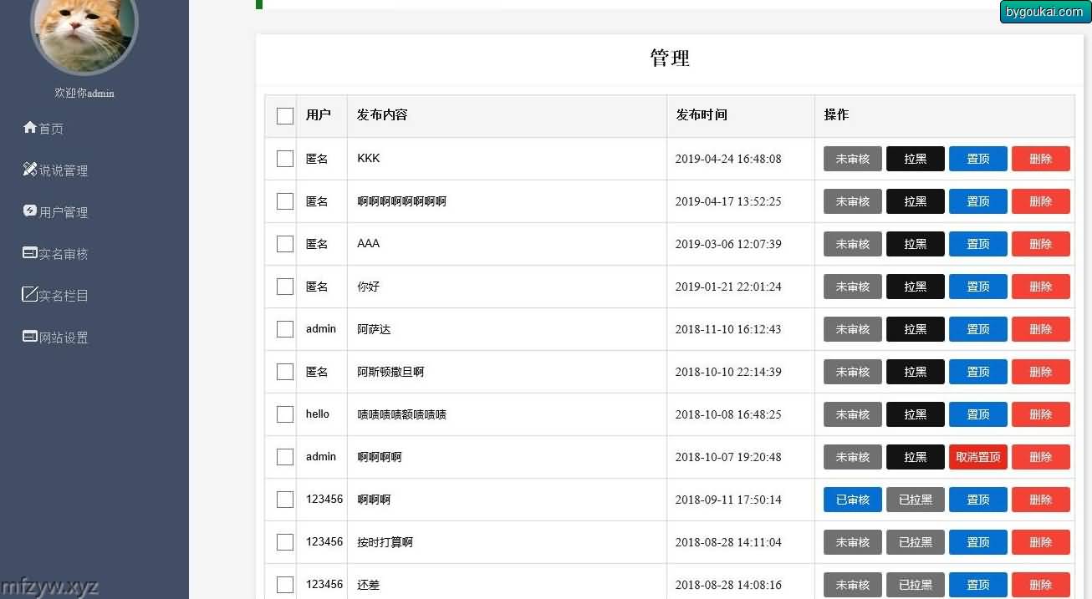Image resolution: width=1092 pixels, height=599 pixels.
Task: Open the 网站设置 sidebar menu label
Action: tap(64, 338)
